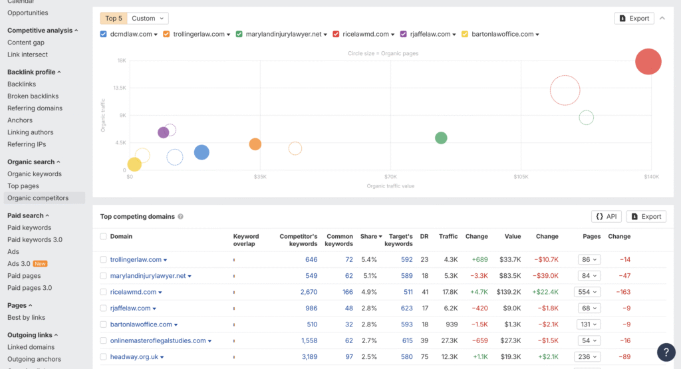The image size is (681, 369).
Task: Select the Top 5 tab
Action: click(113, 19)
